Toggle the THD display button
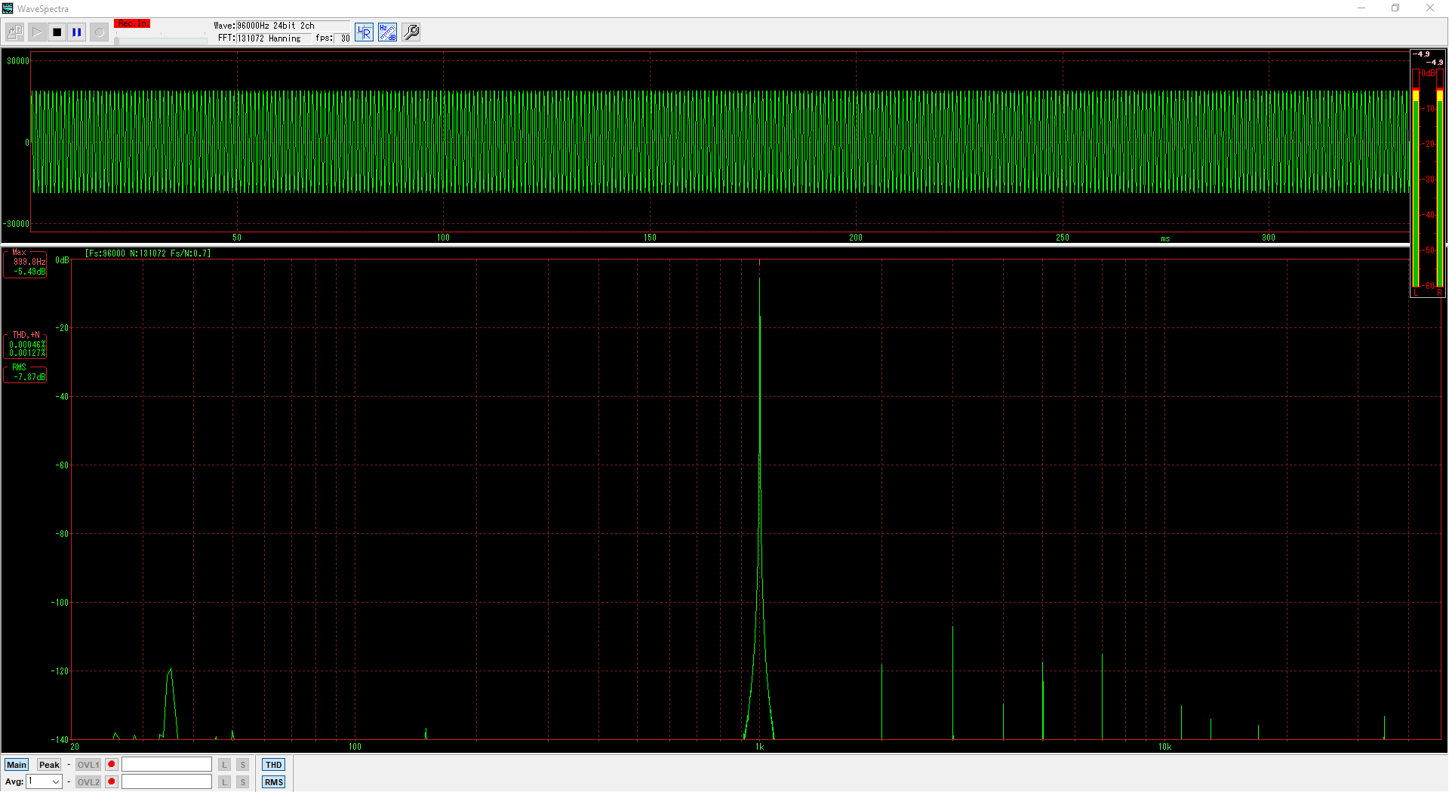 pos(274,765)
